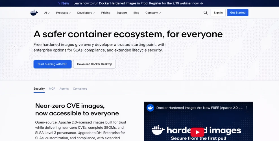Switch to the Containers tab
279x141 pixels.
(80, 89)
